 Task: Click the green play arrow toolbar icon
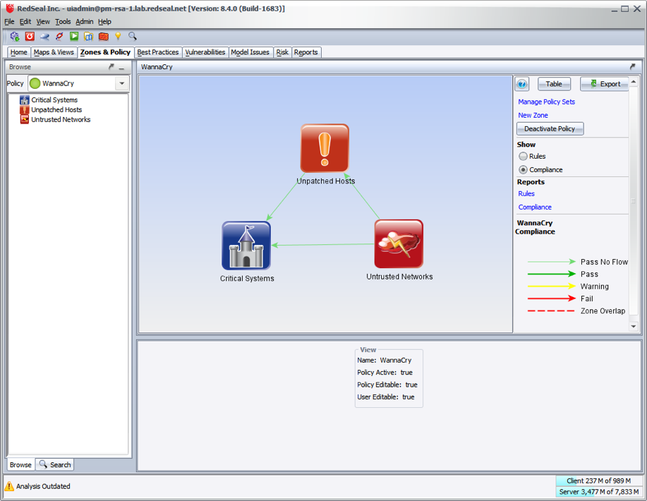(x=74, y=36)
